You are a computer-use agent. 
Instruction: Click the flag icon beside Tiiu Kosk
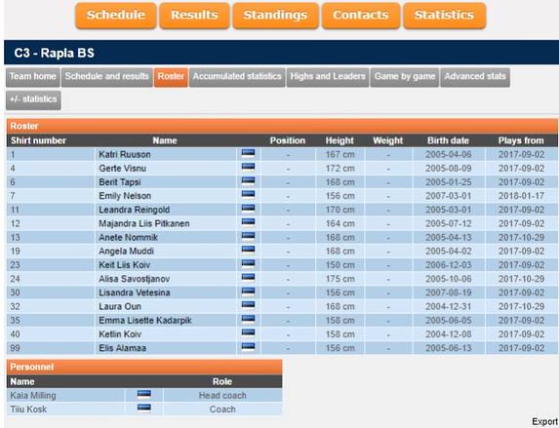pos(144,409)
